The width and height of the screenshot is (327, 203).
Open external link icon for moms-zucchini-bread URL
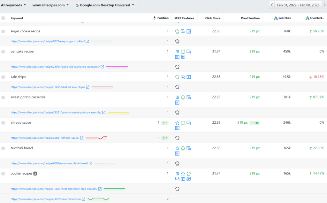[90, 163]
